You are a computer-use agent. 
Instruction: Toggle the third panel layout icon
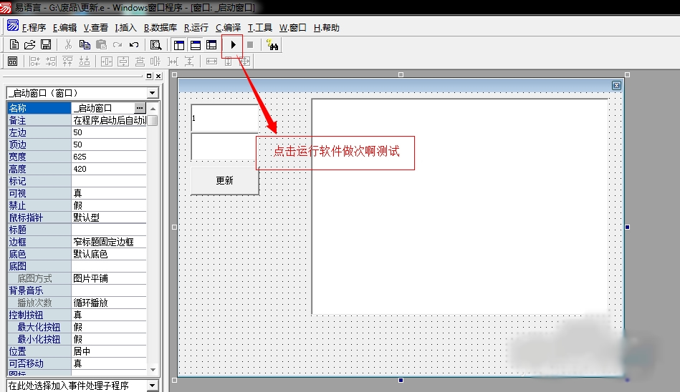pyautogui.click(x=211, y=45)
